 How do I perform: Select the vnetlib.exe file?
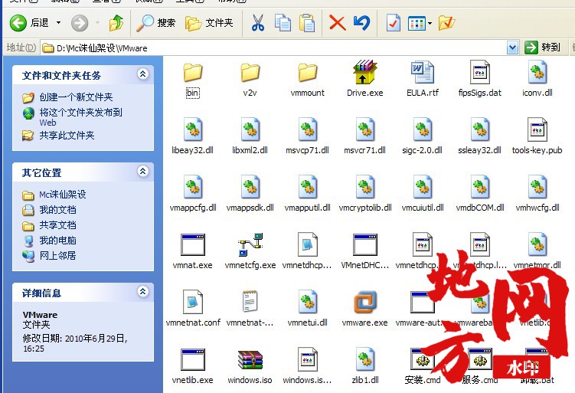[x=192, y=366]
